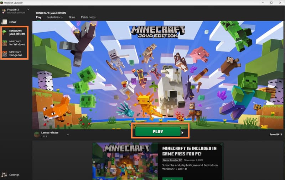This screenshot has height=180, width=285.
Task: Select the Play tab
Action: point(39,17)
